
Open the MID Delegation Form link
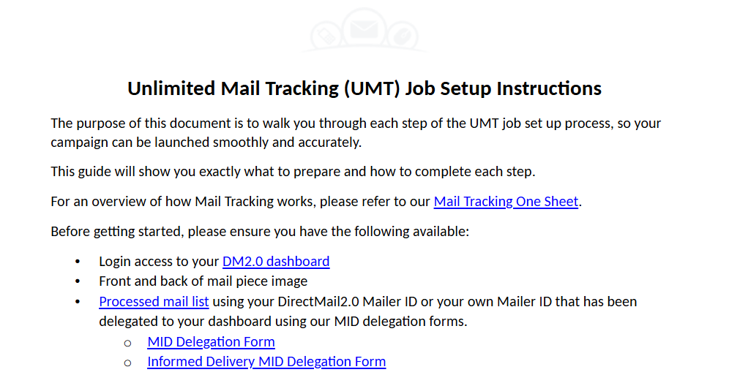point(211,341)
